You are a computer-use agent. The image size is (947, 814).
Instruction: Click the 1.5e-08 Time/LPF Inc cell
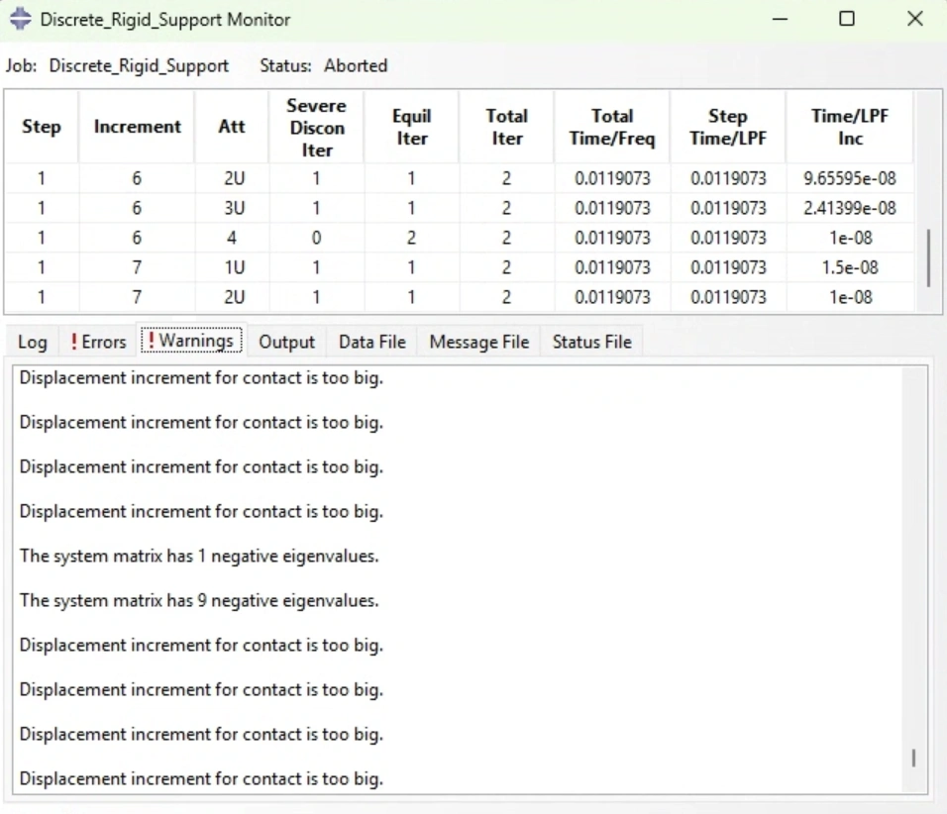(849, 267)
